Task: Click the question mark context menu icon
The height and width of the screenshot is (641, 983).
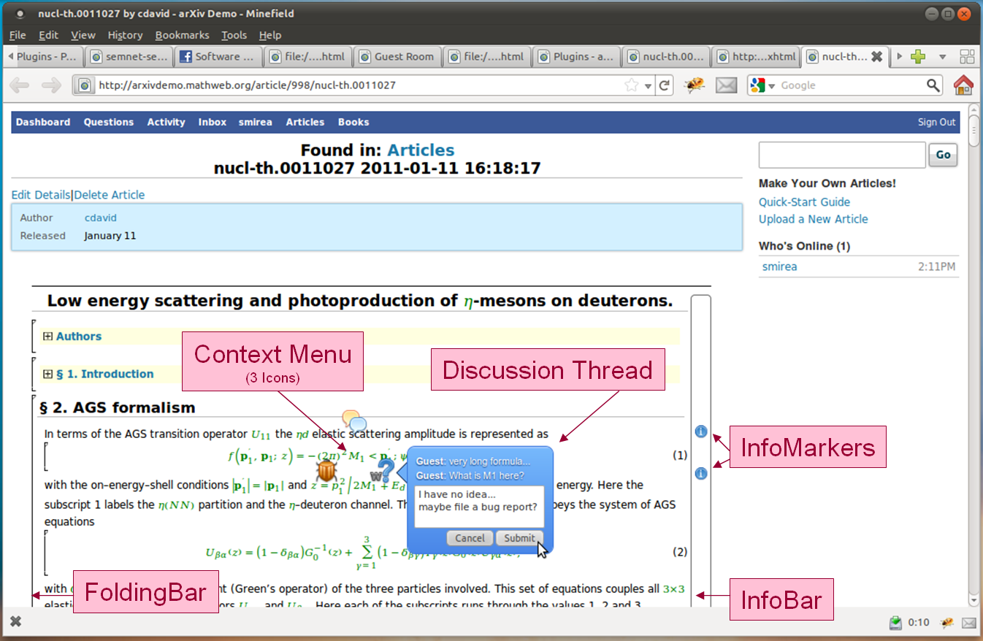Action: [x=384, y=469]
